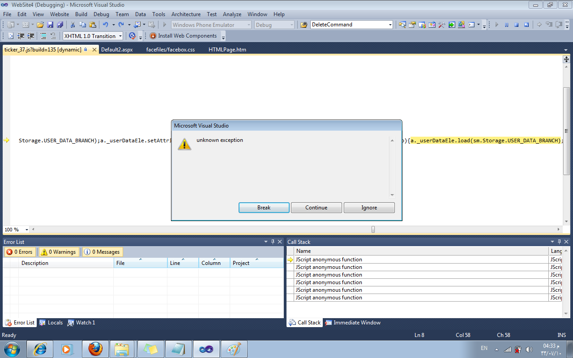Viewport: 573px width, 358px height.
Task: Open Paint from the taskbar
Action: [234, 349]
